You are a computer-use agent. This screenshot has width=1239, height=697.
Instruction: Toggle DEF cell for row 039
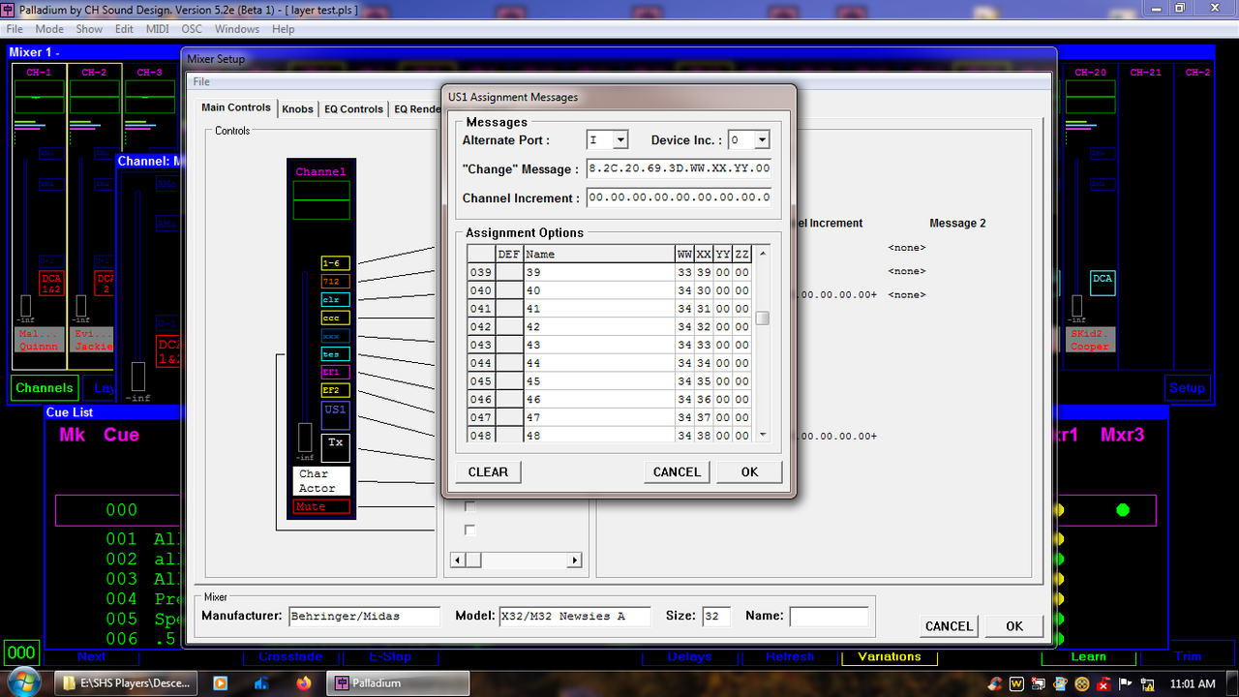click(509, 273)
